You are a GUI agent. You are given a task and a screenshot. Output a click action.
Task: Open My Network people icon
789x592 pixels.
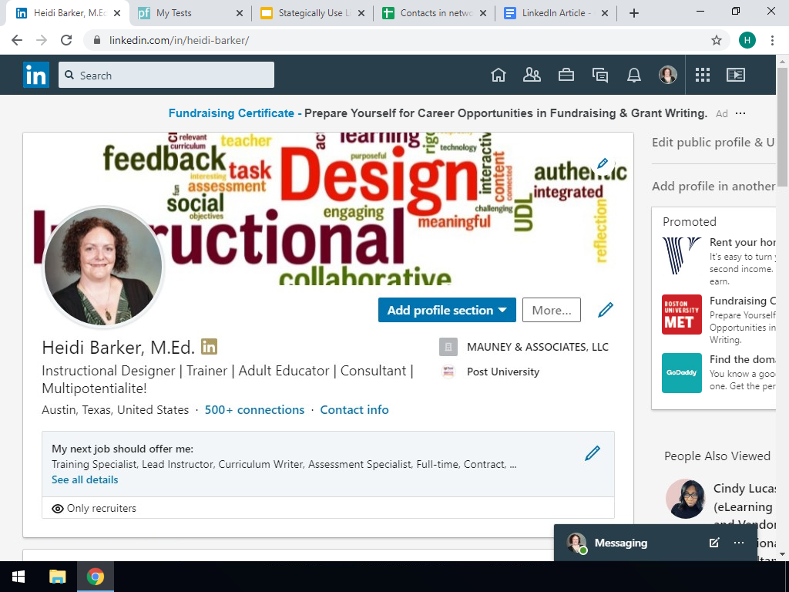532,75
